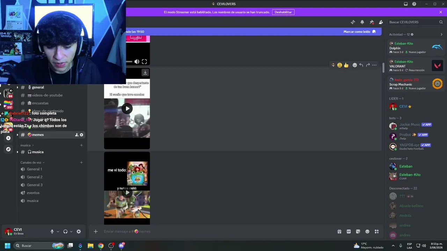Download the video attachment
447x251 pixels.
pyautogui.click(x=145, y=73)
